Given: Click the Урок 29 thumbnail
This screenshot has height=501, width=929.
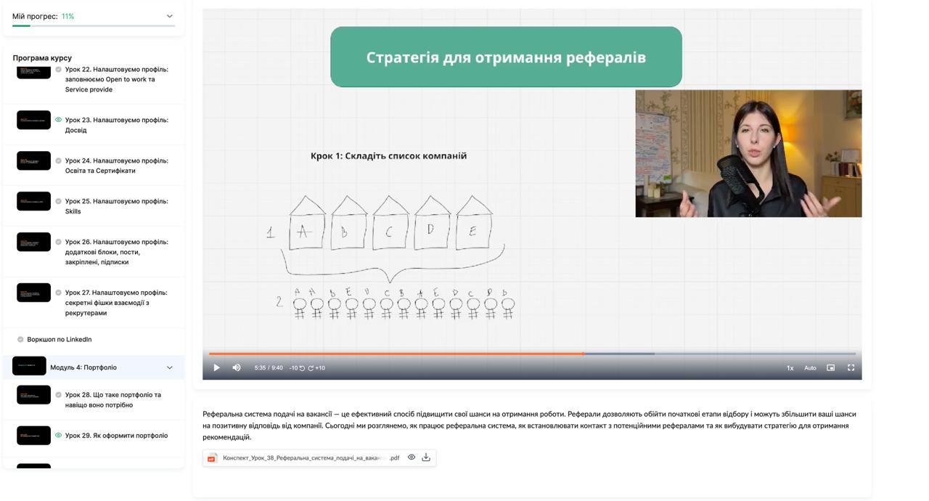Looking at the screenshot, I should [x=33, y=436].
